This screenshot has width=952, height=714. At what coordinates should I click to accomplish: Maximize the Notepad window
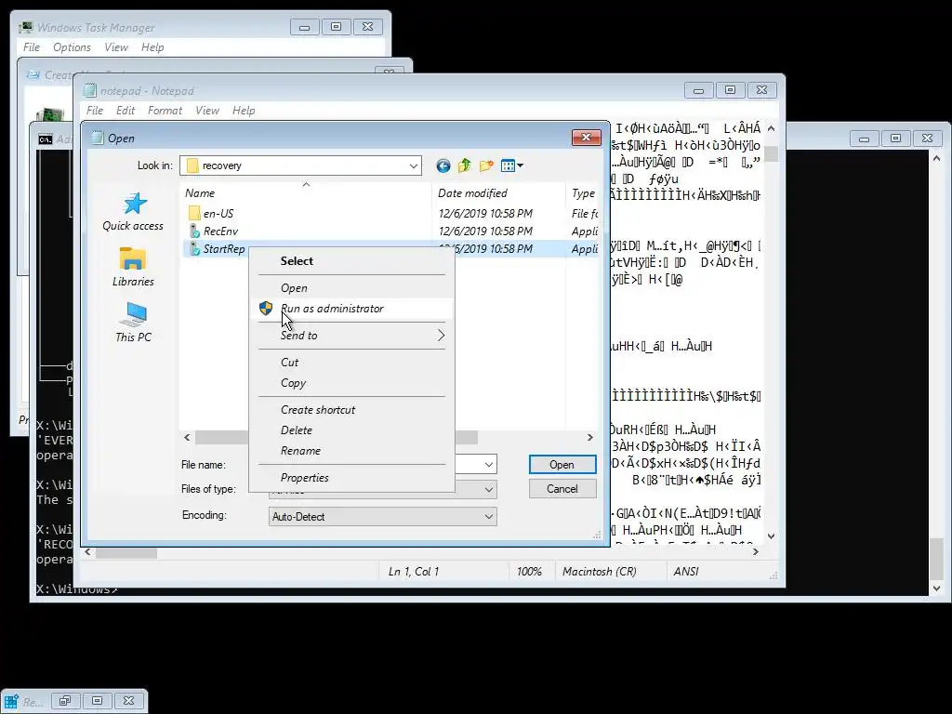click(x=731, y=90)
